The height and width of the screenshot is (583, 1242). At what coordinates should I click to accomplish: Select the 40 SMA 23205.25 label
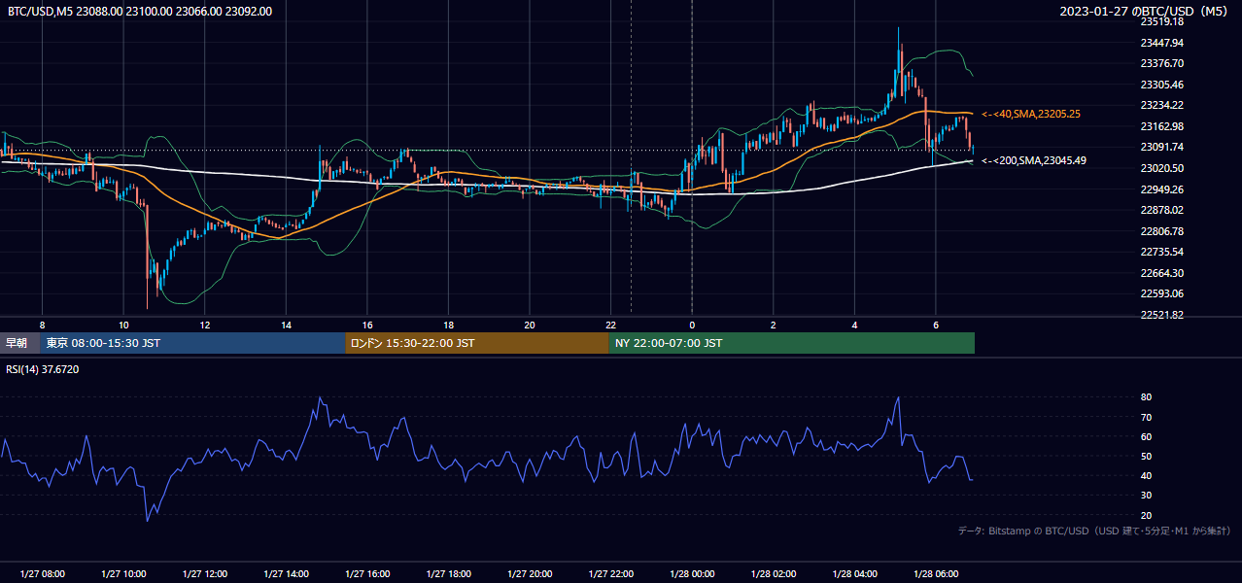(x=1031, y=114)
